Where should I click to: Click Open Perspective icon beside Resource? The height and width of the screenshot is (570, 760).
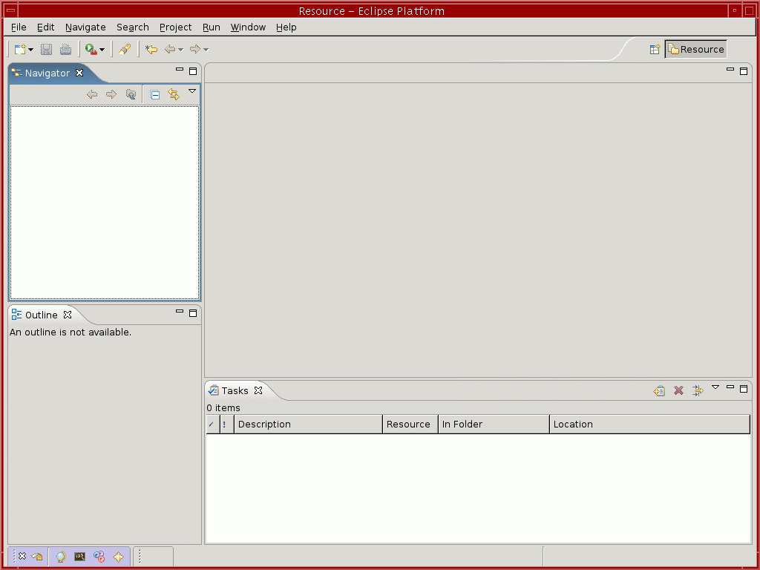point(655,50)
